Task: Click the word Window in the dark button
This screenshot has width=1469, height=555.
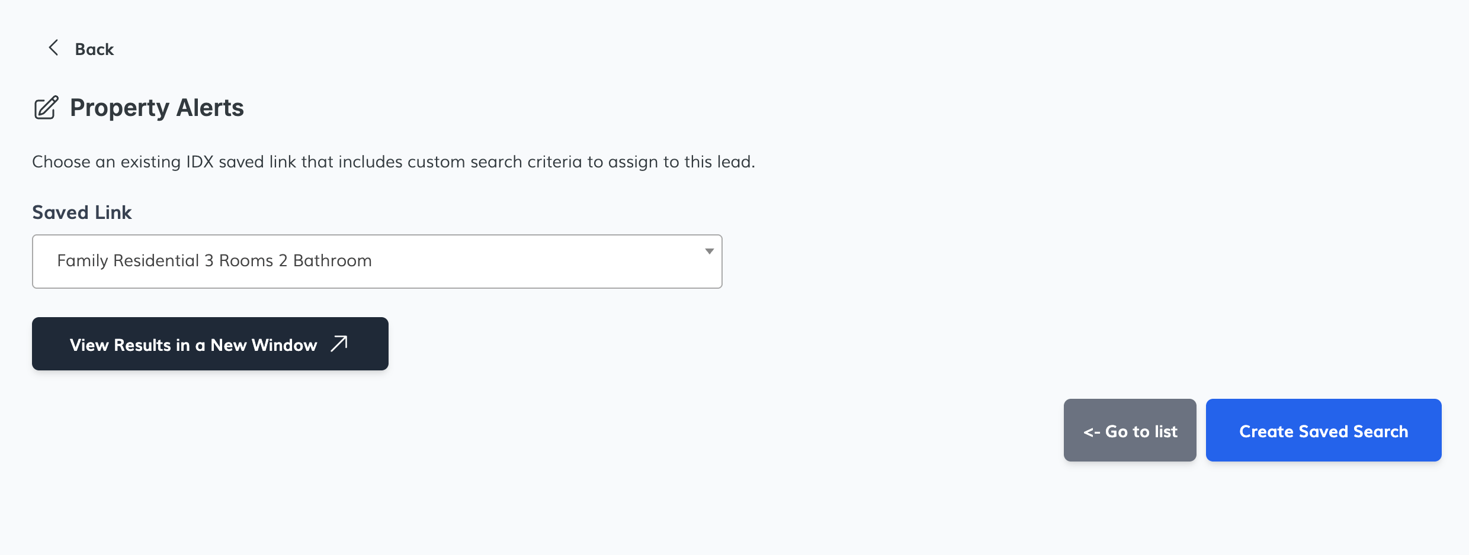Action: tap(284, 345)
